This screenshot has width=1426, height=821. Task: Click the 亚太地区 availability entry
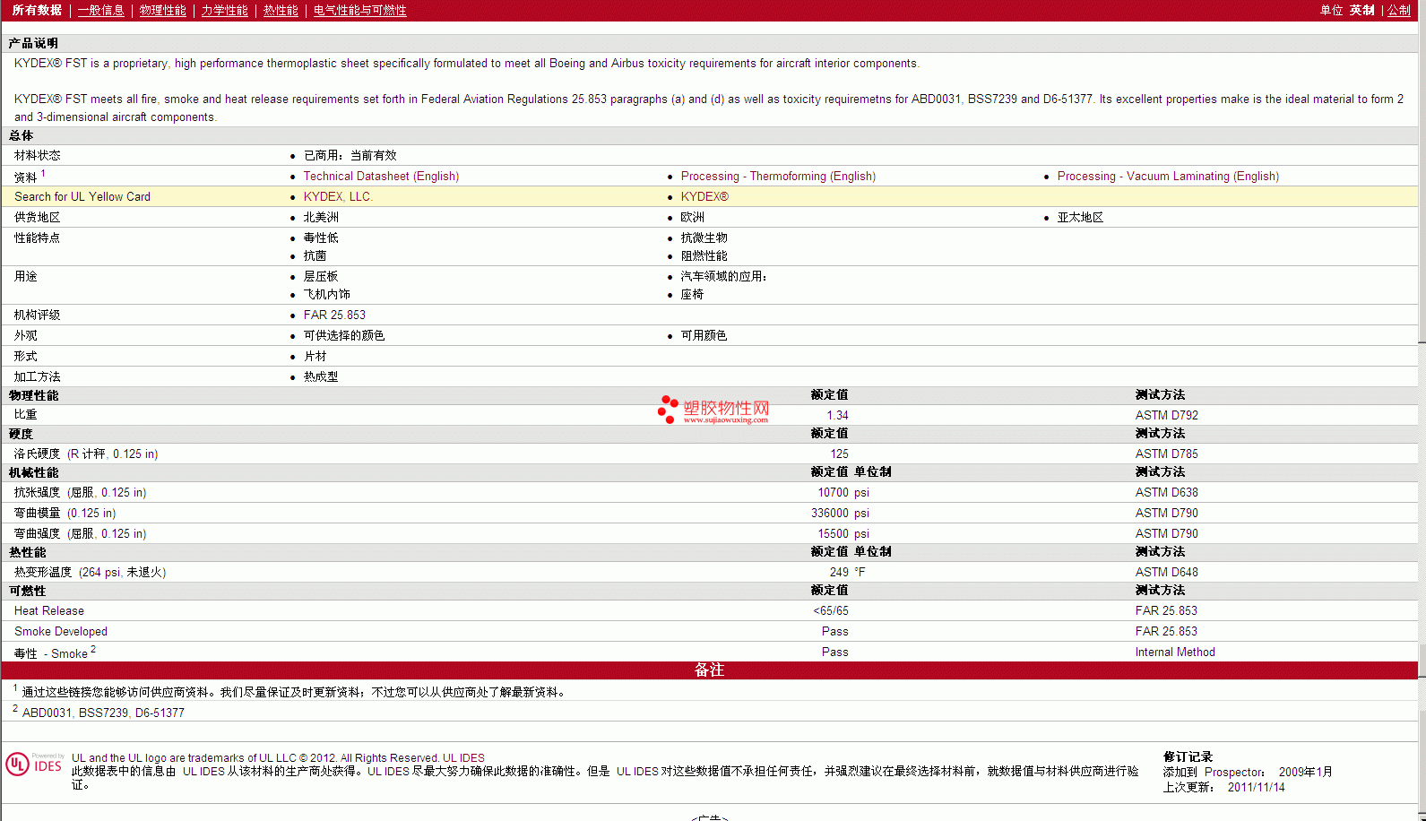tap(1080, 218)
